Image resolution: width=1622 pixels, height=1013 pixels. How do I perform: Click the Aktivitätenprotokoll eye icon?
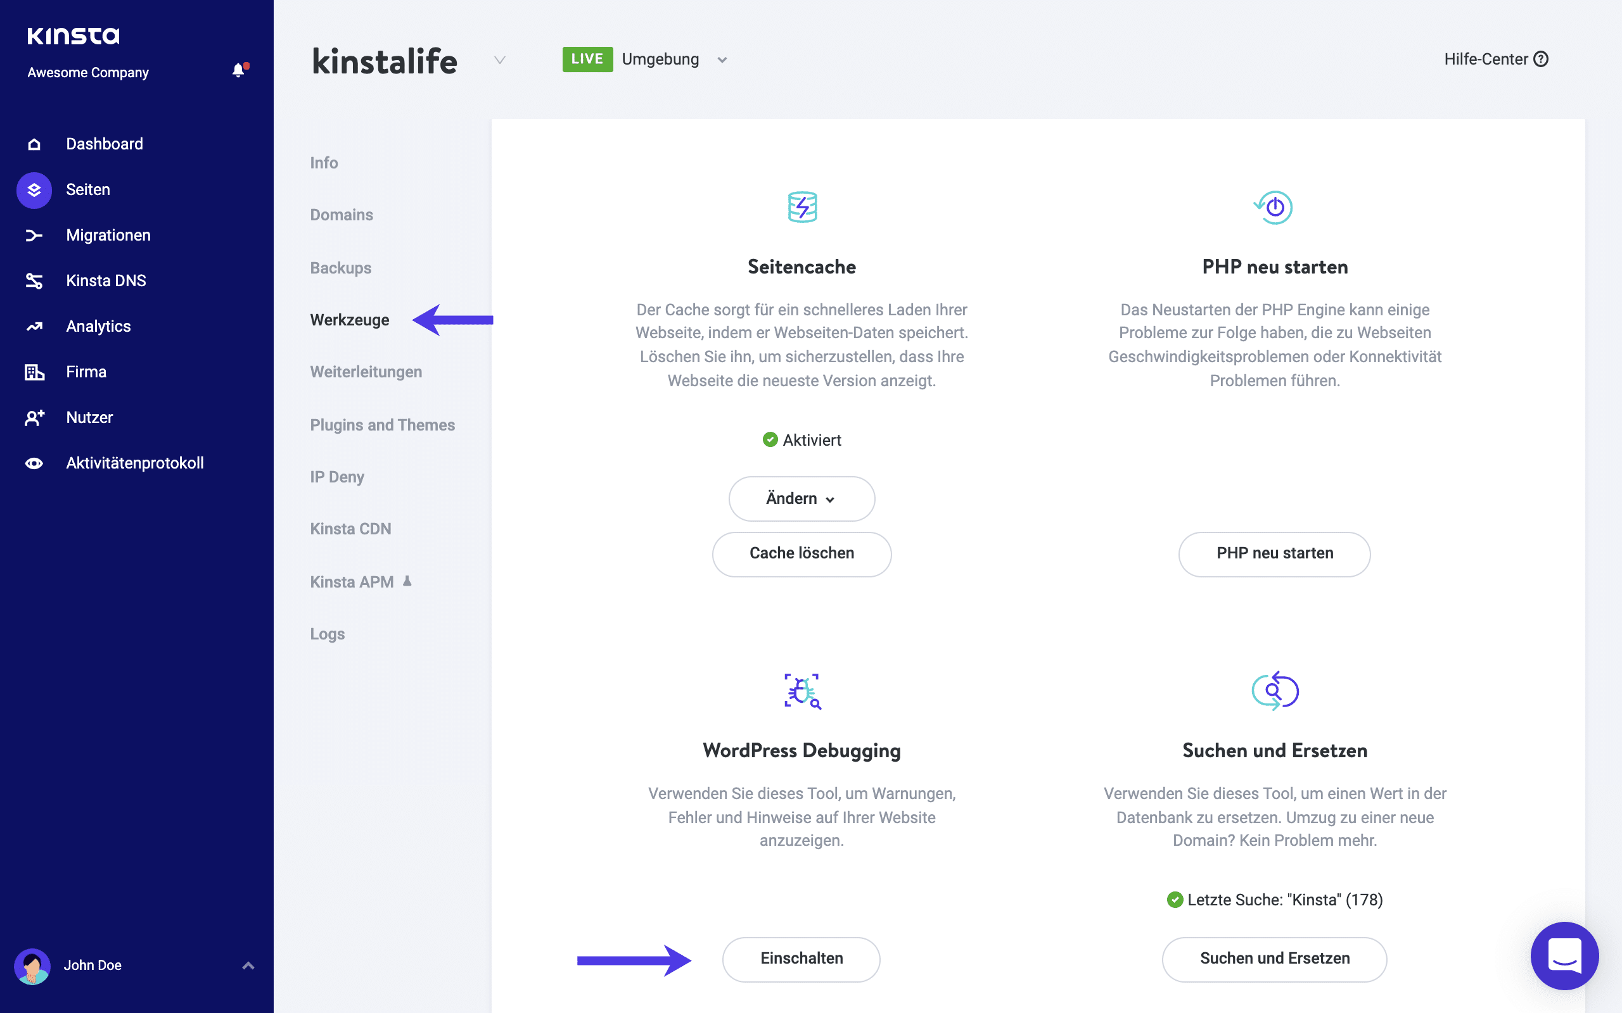(34, 463)
